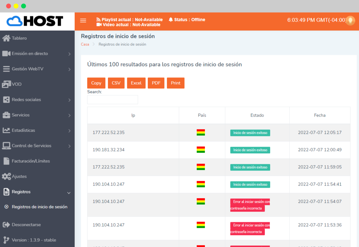
Task: Expand the Emisión en directo submenu chevron
Action: click(x=69, y=54)
